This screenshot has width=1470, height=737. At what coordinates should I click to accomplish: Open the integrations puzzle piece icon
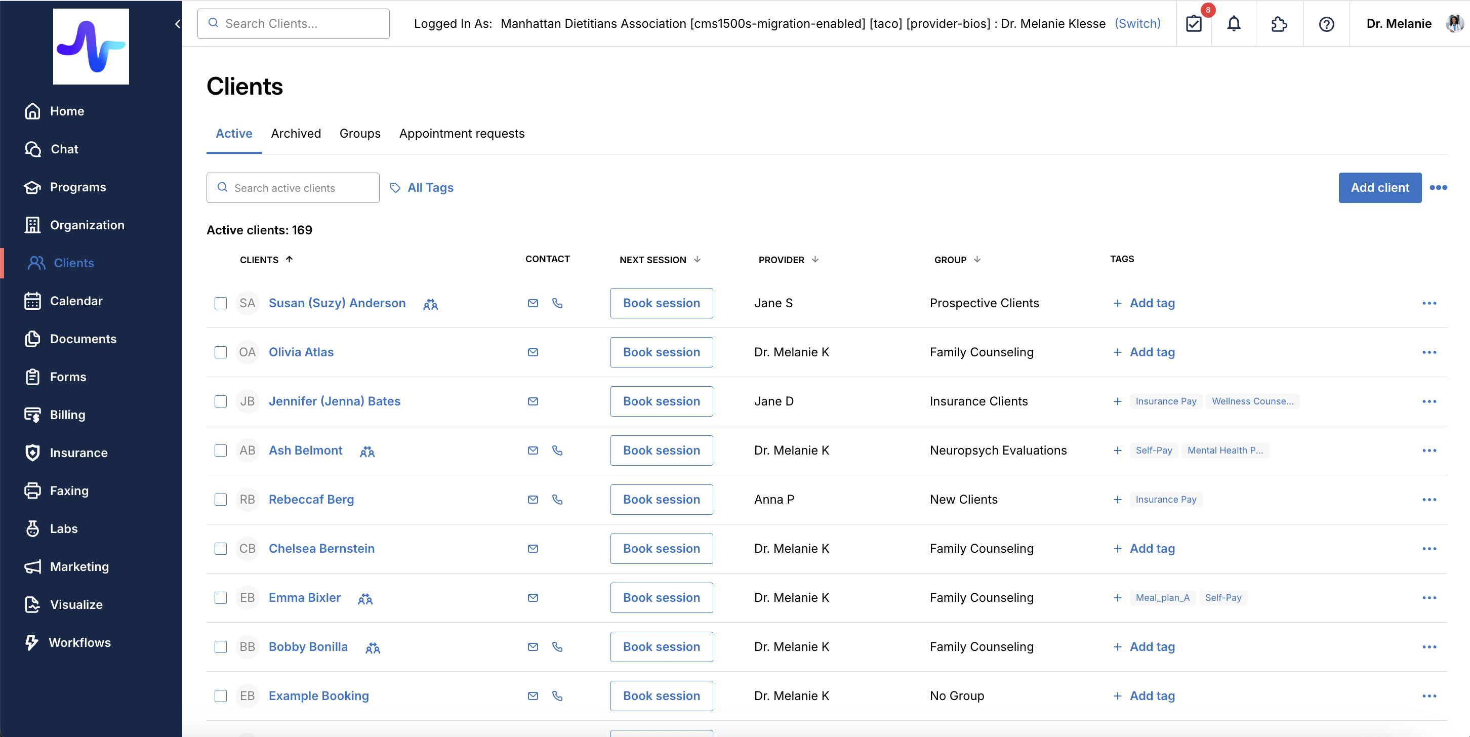[1279, 24]
